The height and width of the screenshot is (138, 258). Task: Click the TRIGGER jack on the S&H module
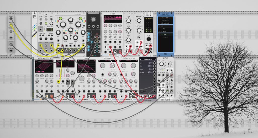(x=11, y=25)
